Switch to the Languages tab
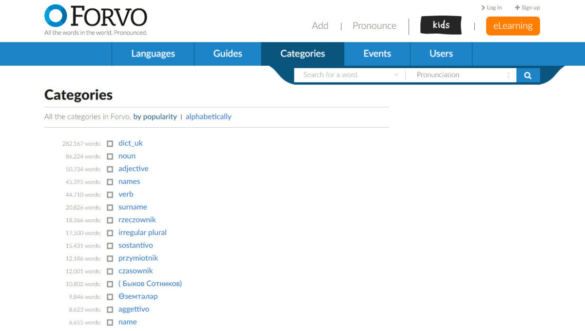Image resolution: width=585 pixels, height=331 pixels. tap(153, 54)
